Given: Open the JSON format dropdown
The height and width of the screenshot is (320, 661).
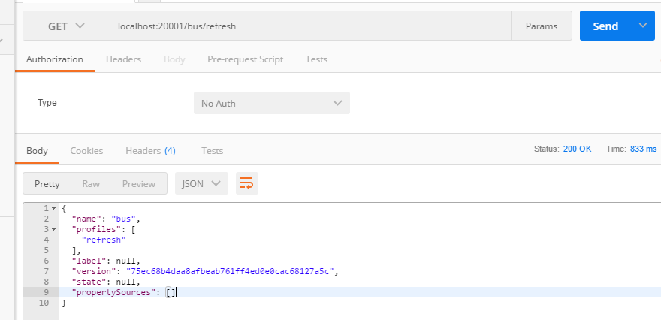Looking at the screenshot, I should point(201,183).
